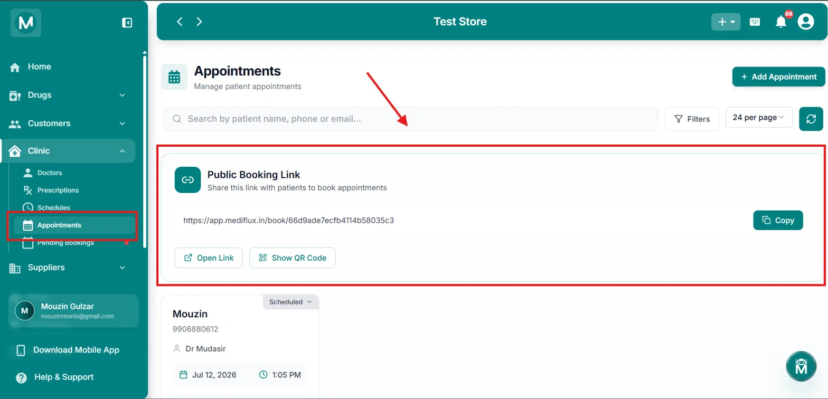Go back with the left arrow
This screenshot has height=399, width=828.
coord(180,22)
